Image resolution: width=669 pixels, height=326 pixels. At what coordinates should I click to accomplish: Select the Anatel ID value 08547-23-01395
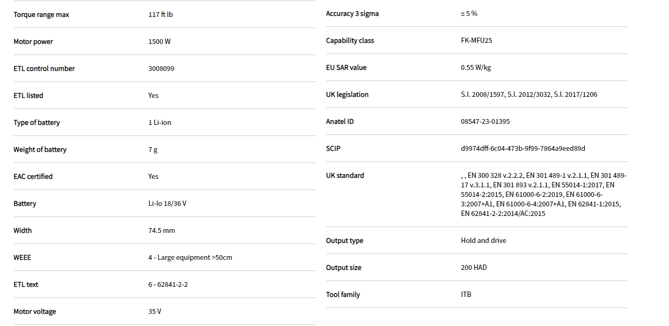point(485,122)
